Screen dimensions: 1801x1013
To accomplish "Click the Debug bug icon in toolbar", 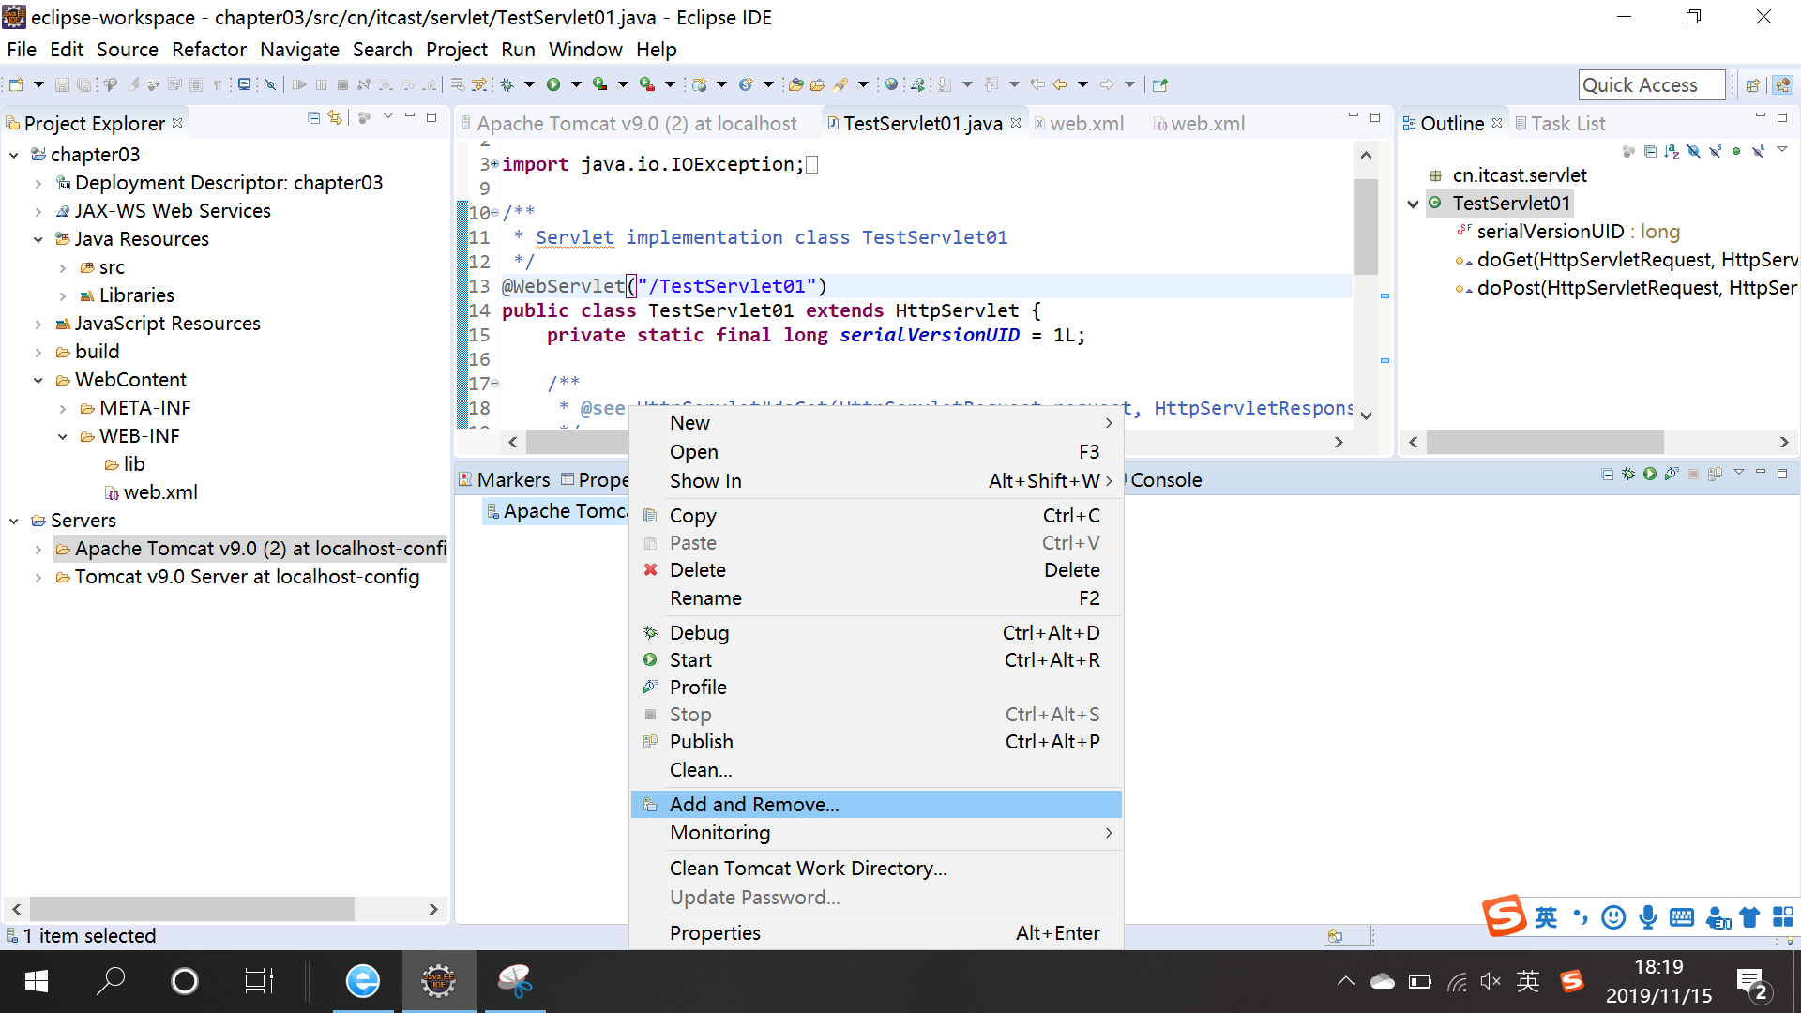I will (x=507, y=84).
